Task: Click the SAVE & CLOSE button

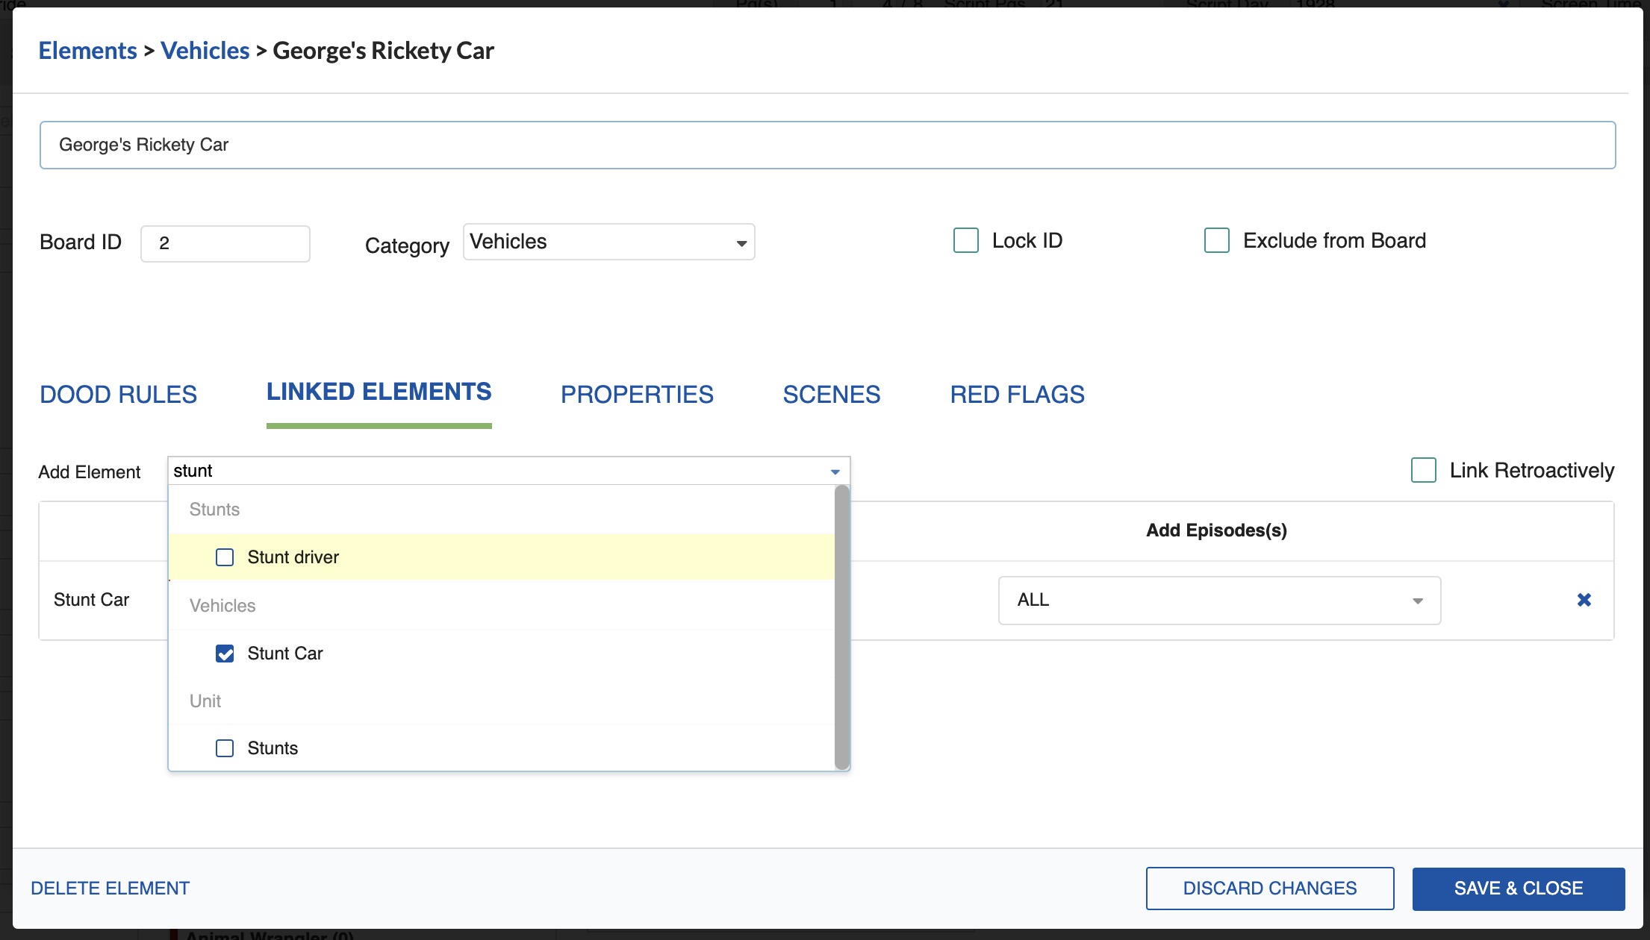Action: tap(1518, 888)
